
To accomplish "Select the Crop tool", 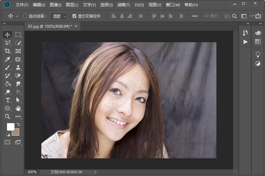I will click(x=8, y=51).
